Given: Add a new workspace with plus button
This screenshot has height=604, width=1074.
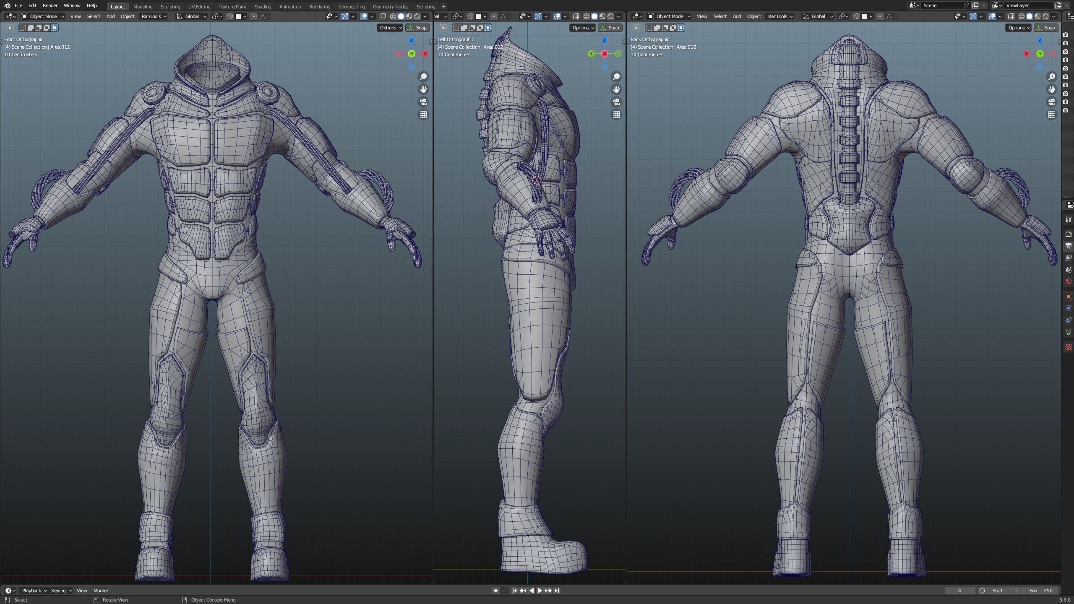Looking at the screenshot, I should click(x=443, y=6).
